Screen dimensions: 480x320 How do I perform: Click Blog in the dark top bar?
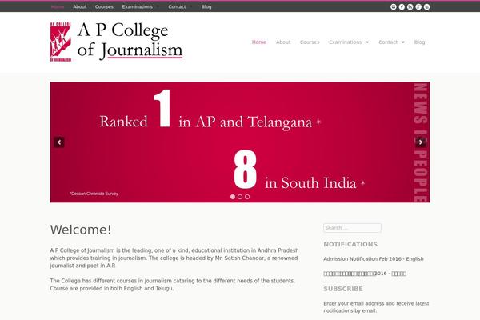point(206,6)
